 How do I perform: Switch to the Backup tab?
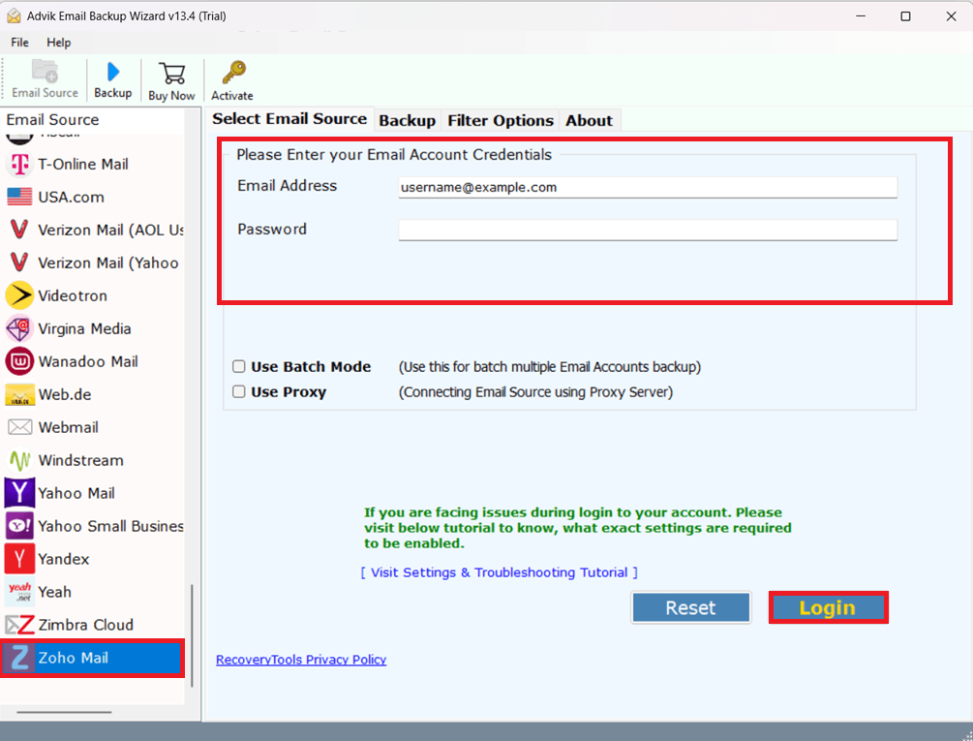407,120
